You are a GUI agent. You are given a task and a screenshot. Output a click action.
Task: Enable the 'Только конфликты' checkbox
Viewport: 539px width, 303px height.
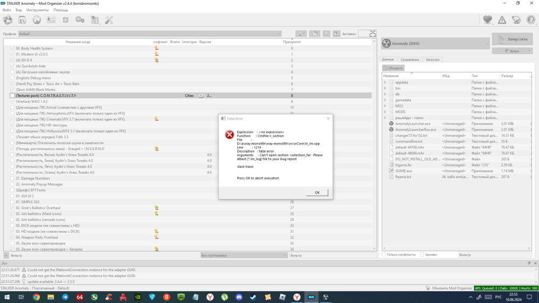pyautogui.click(x=384, y=254)
